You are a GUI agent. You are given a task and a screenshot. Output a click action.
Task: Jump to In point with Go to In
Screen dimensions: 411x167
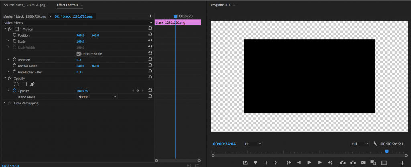(x=289, y=163)
